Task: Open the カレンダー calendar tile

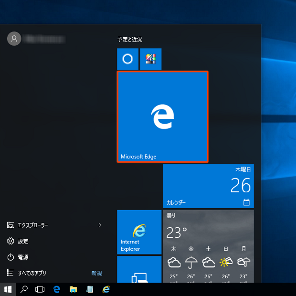Action: 209,186
